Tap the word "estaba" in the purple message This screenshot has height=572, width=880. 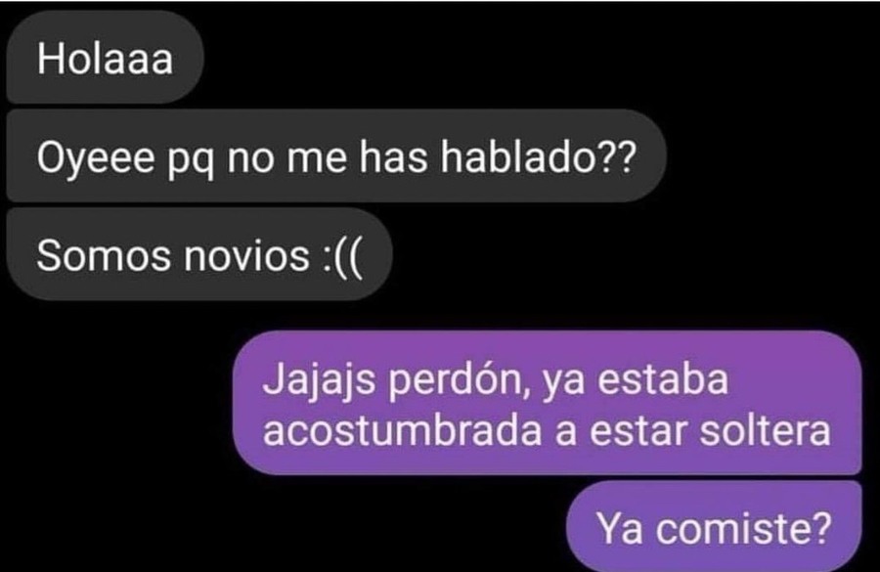(x=663, y=380)
